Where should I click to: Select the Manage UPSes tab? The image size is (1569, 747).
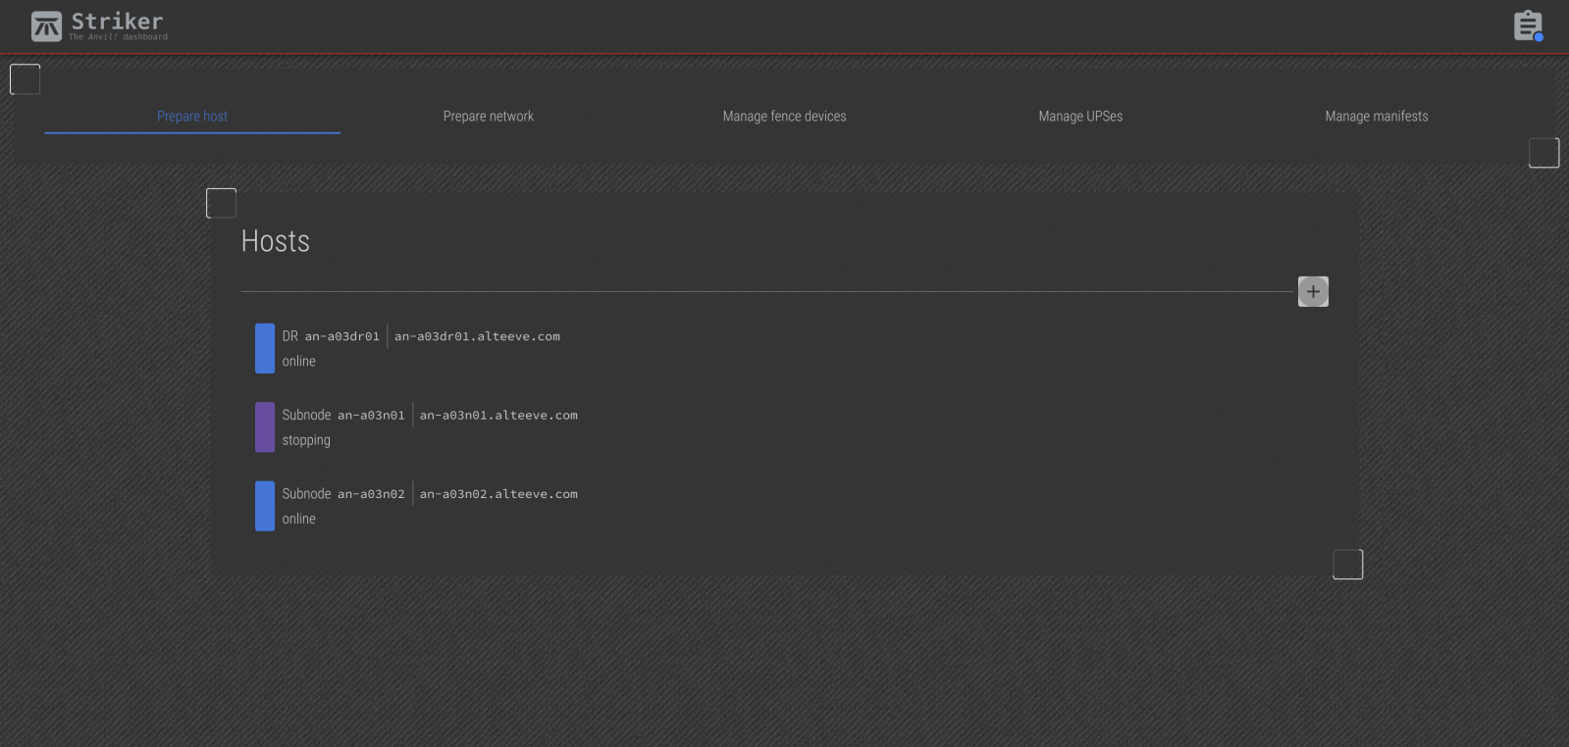click(1080, 117)
